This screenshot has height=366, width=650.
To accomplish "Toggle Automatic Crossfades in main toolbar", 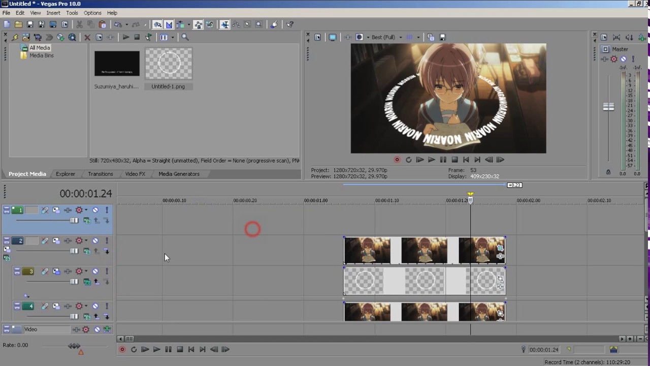I will pyautogui.click(x=169, y=24).
